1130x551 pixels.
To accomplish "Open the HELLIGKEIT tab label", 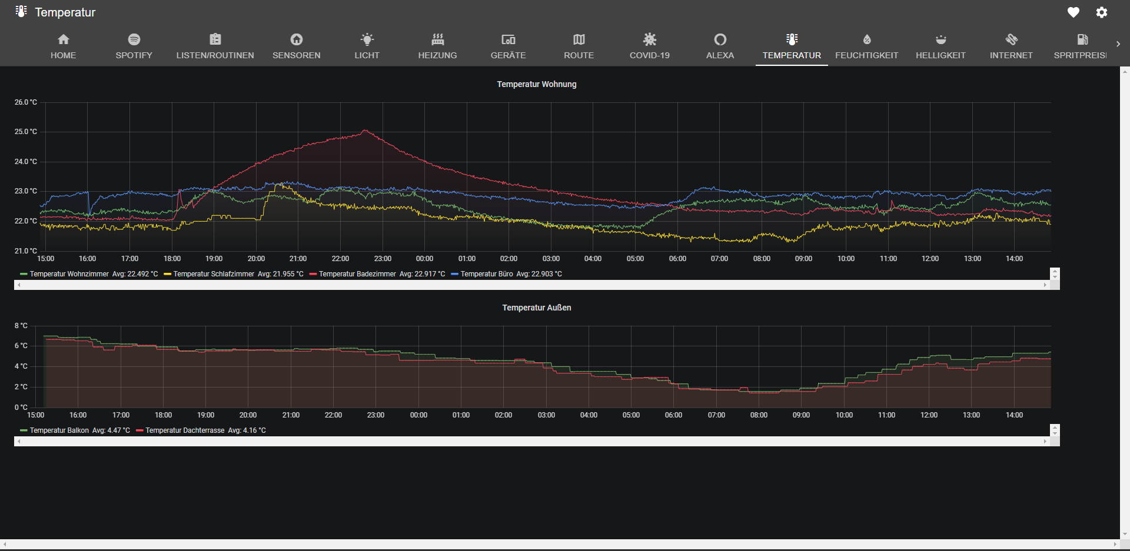I will pos(941,55).
